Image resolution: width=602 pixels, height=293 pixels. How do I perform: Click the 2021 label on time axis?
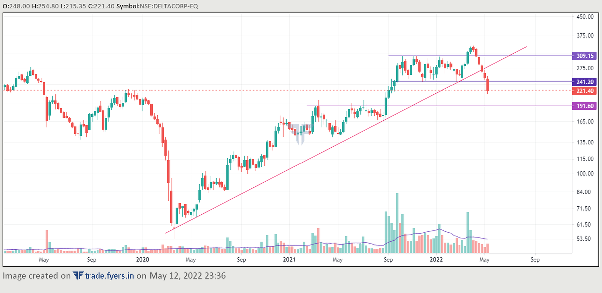pos(289,260)
